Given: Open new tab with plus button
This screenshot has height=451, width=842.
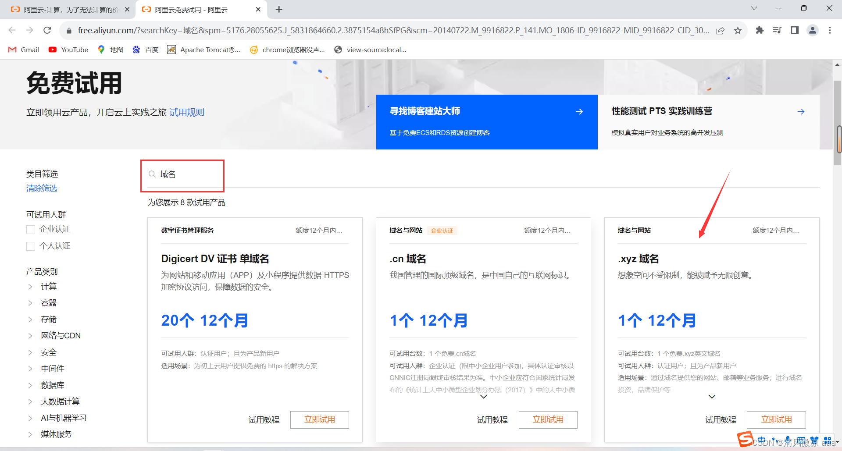Looking at the screenshot, I should pos(279,9).
